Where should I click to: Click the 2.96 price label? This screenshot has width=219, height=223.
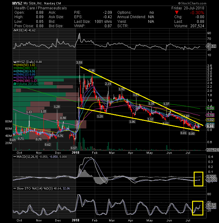coord(92,70)
